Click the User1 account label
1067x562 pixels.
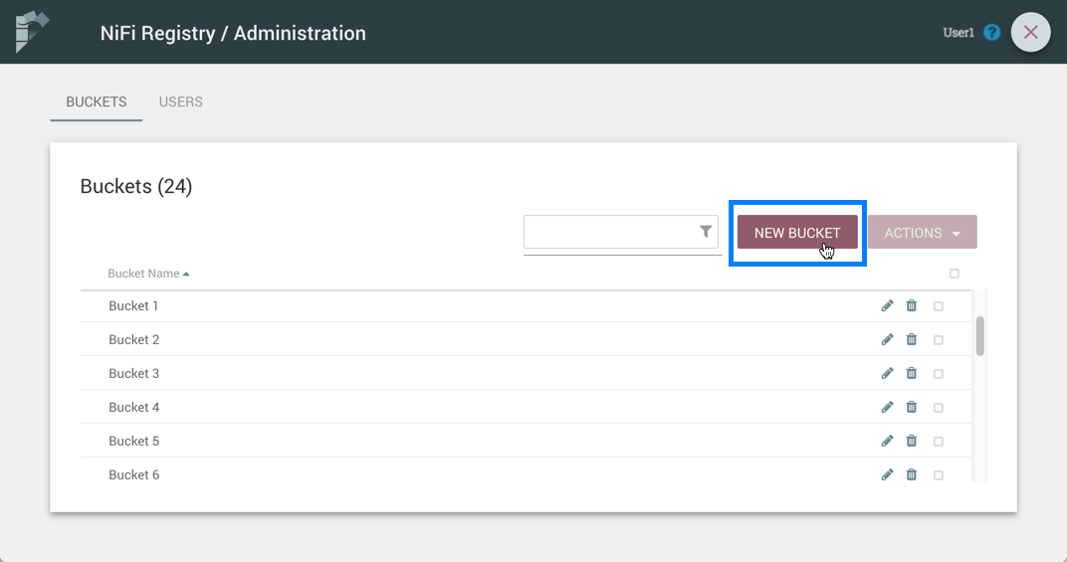pyautogui.click(x=958, y=33)
